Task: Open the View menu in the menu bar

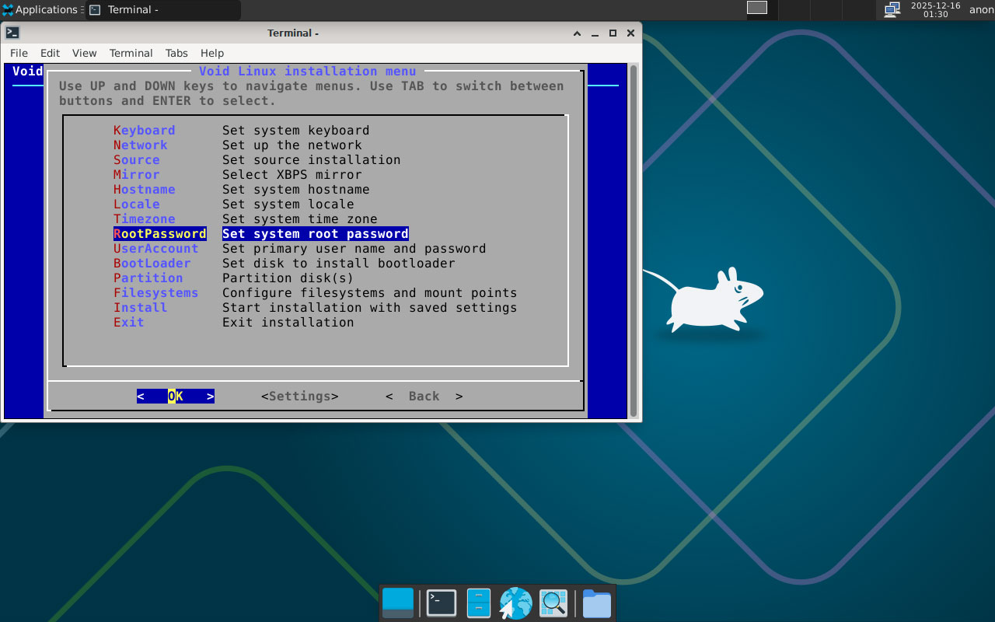Action: pyautogui.click(x=84, y=53)
